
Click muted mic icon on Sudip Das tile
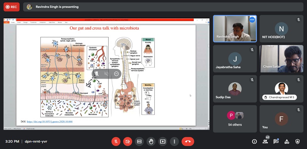pos(252,80)
